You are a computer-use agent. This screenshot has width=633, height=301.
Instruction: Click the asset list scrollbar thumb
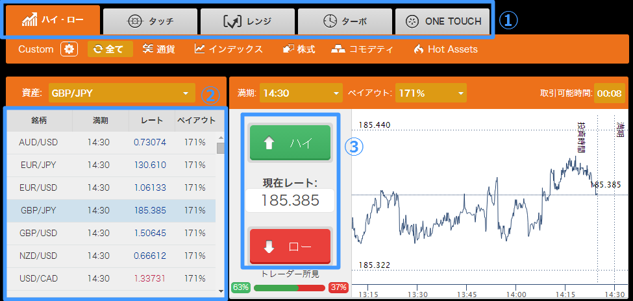point(221,149)
